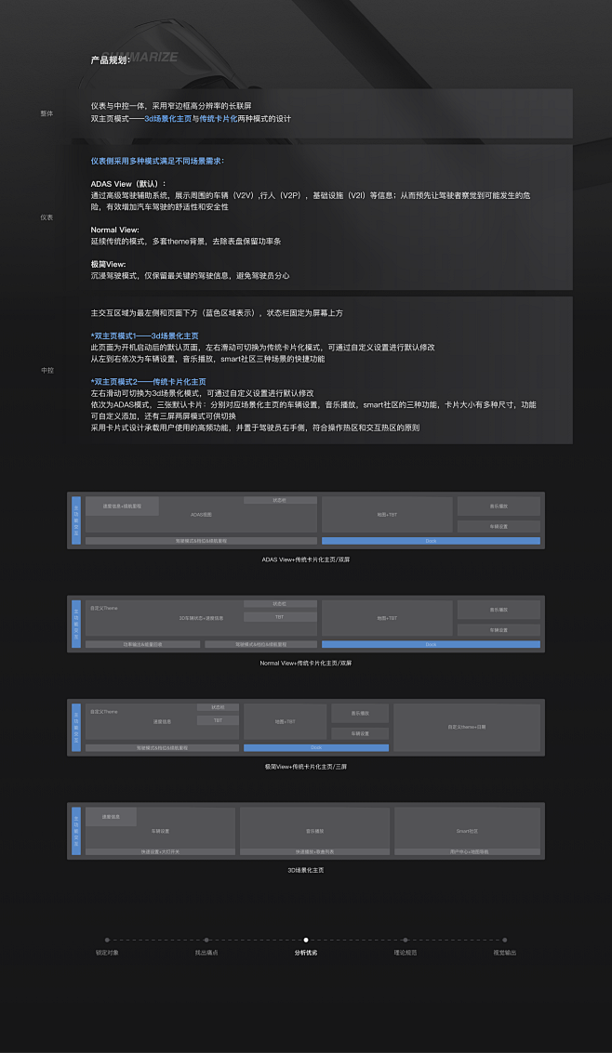Open 音乐播放 card in ADAS View wireframe
Image resolution: width=612 pixels, height=1053 pixels.
point(499,506)
